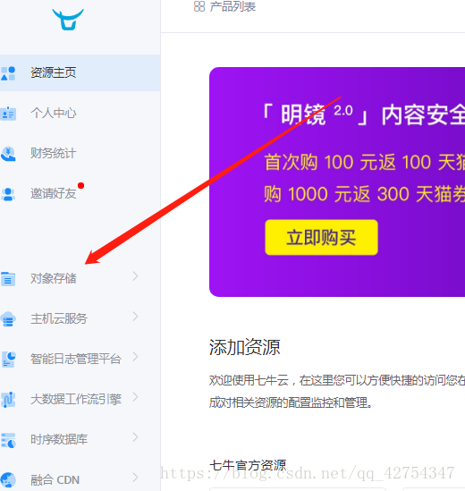Open the 资源主页 menu item
Screen dimensions: 465x491
click(x=80, y=73)
